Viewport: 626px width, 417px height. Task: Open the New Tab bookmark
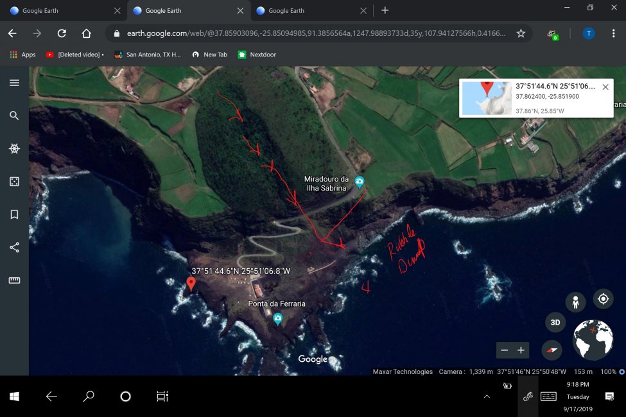point(209,55)
